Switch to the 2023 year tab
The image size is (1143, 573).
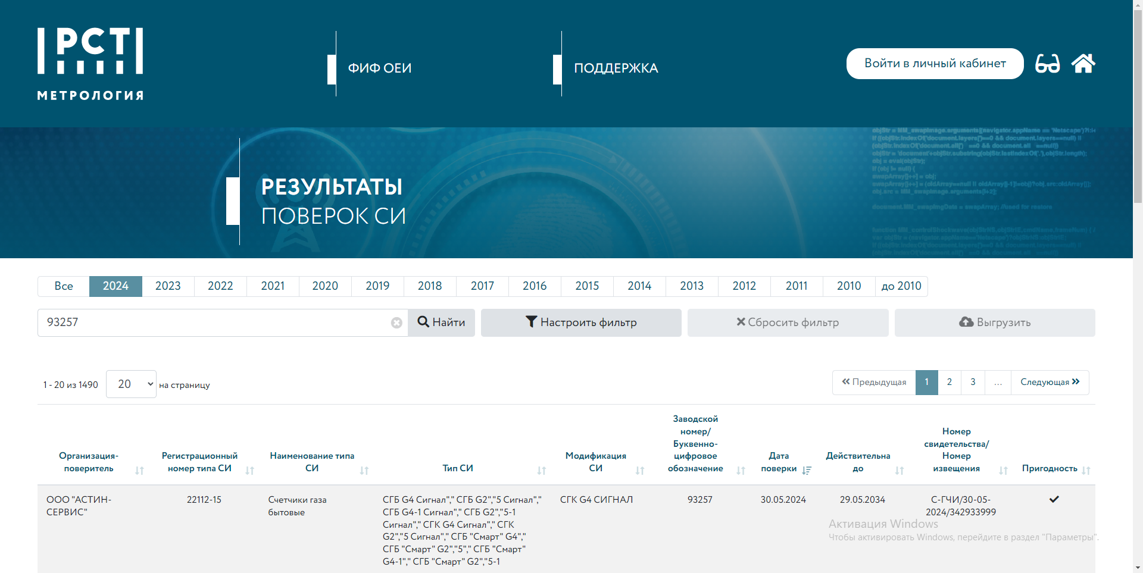[x=168, y=286]
